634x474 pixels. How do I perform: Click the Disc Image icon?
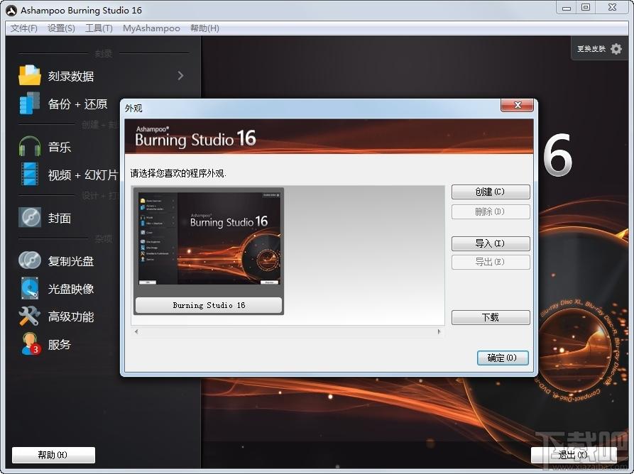[x=30, y=288]
